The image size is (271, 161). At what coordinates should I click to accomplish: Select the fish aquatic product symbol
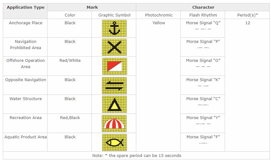coord(114,142)
